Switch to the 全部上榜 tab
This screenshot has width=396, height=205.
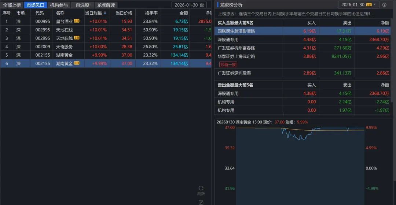click(x=12, y=5)
